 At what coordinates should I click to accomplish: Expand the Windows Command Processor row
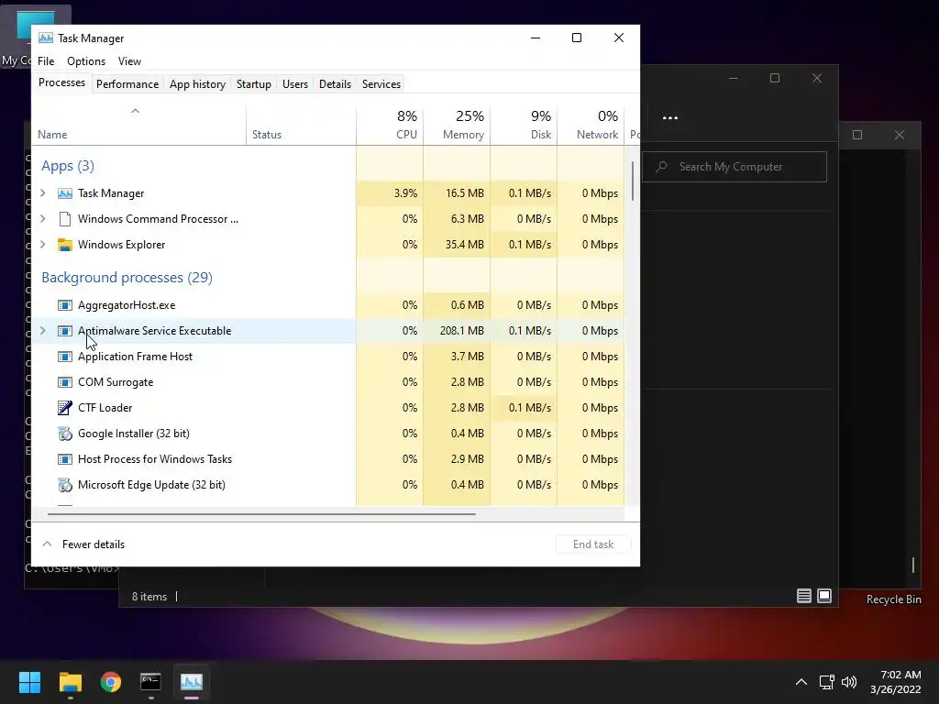(43, 219)
